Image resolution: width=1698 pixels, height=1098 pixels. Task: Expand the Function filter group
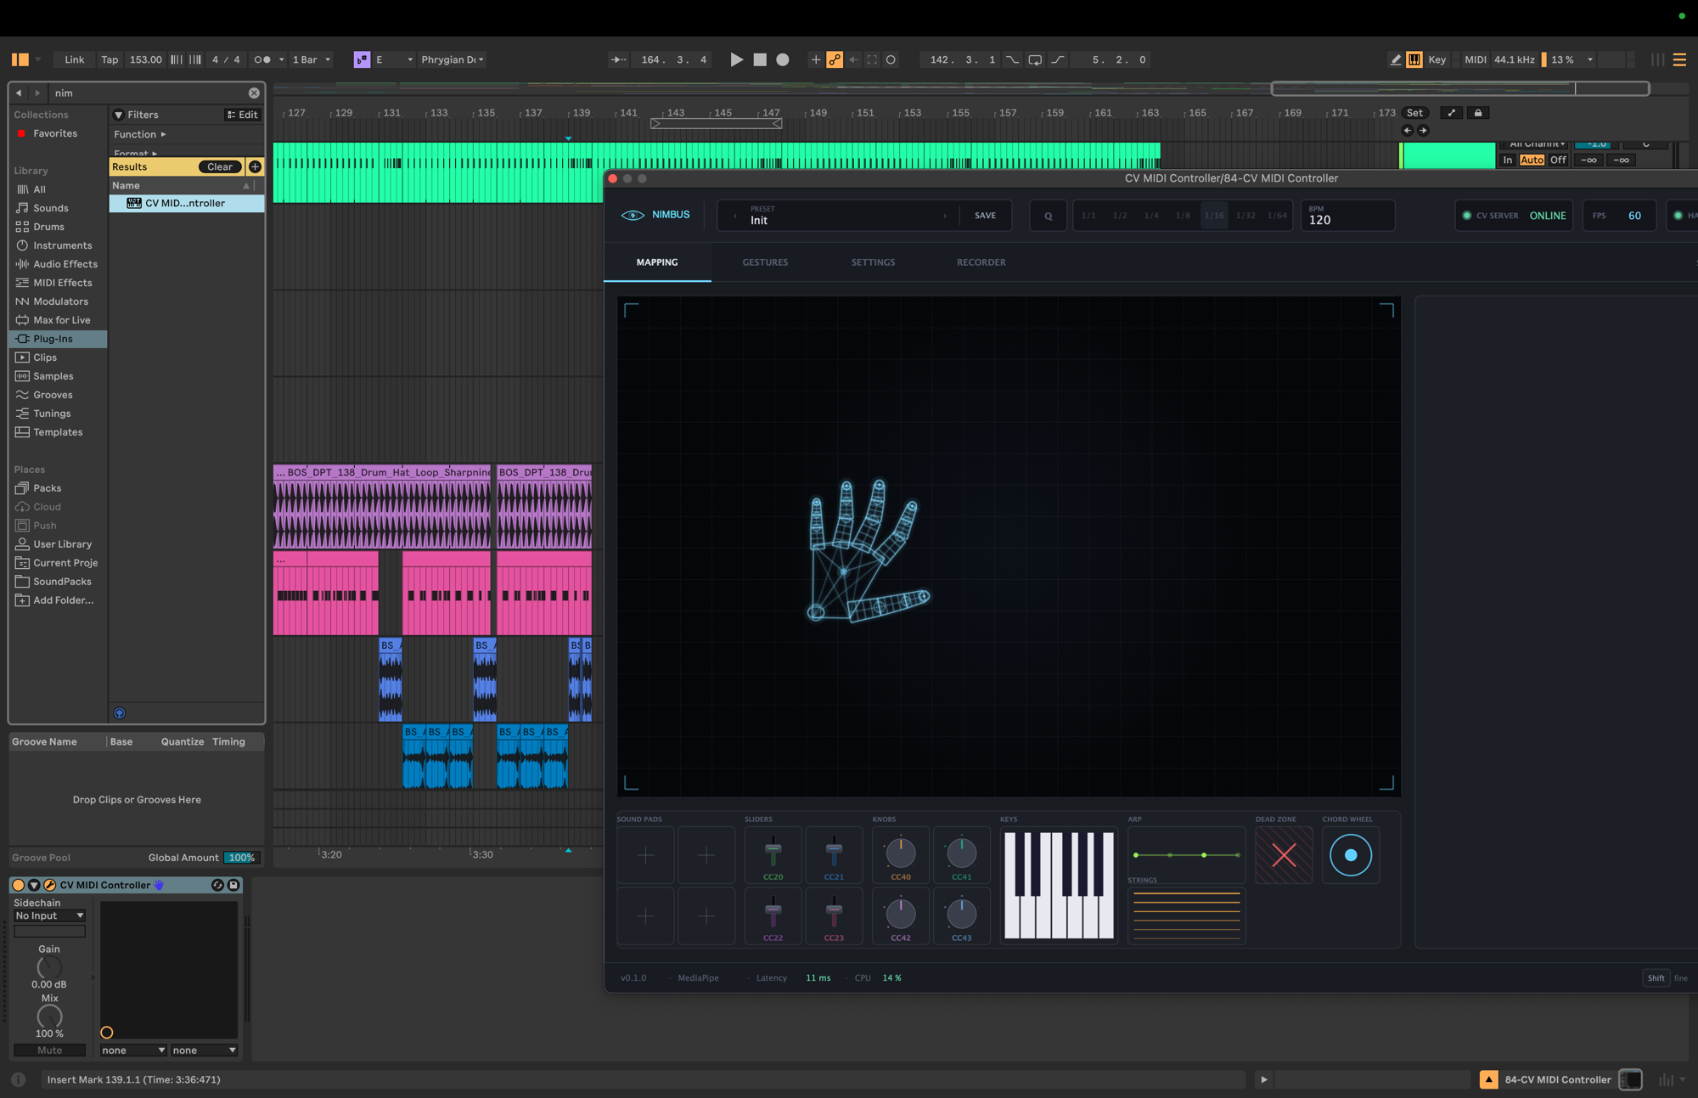coord(140,134)
